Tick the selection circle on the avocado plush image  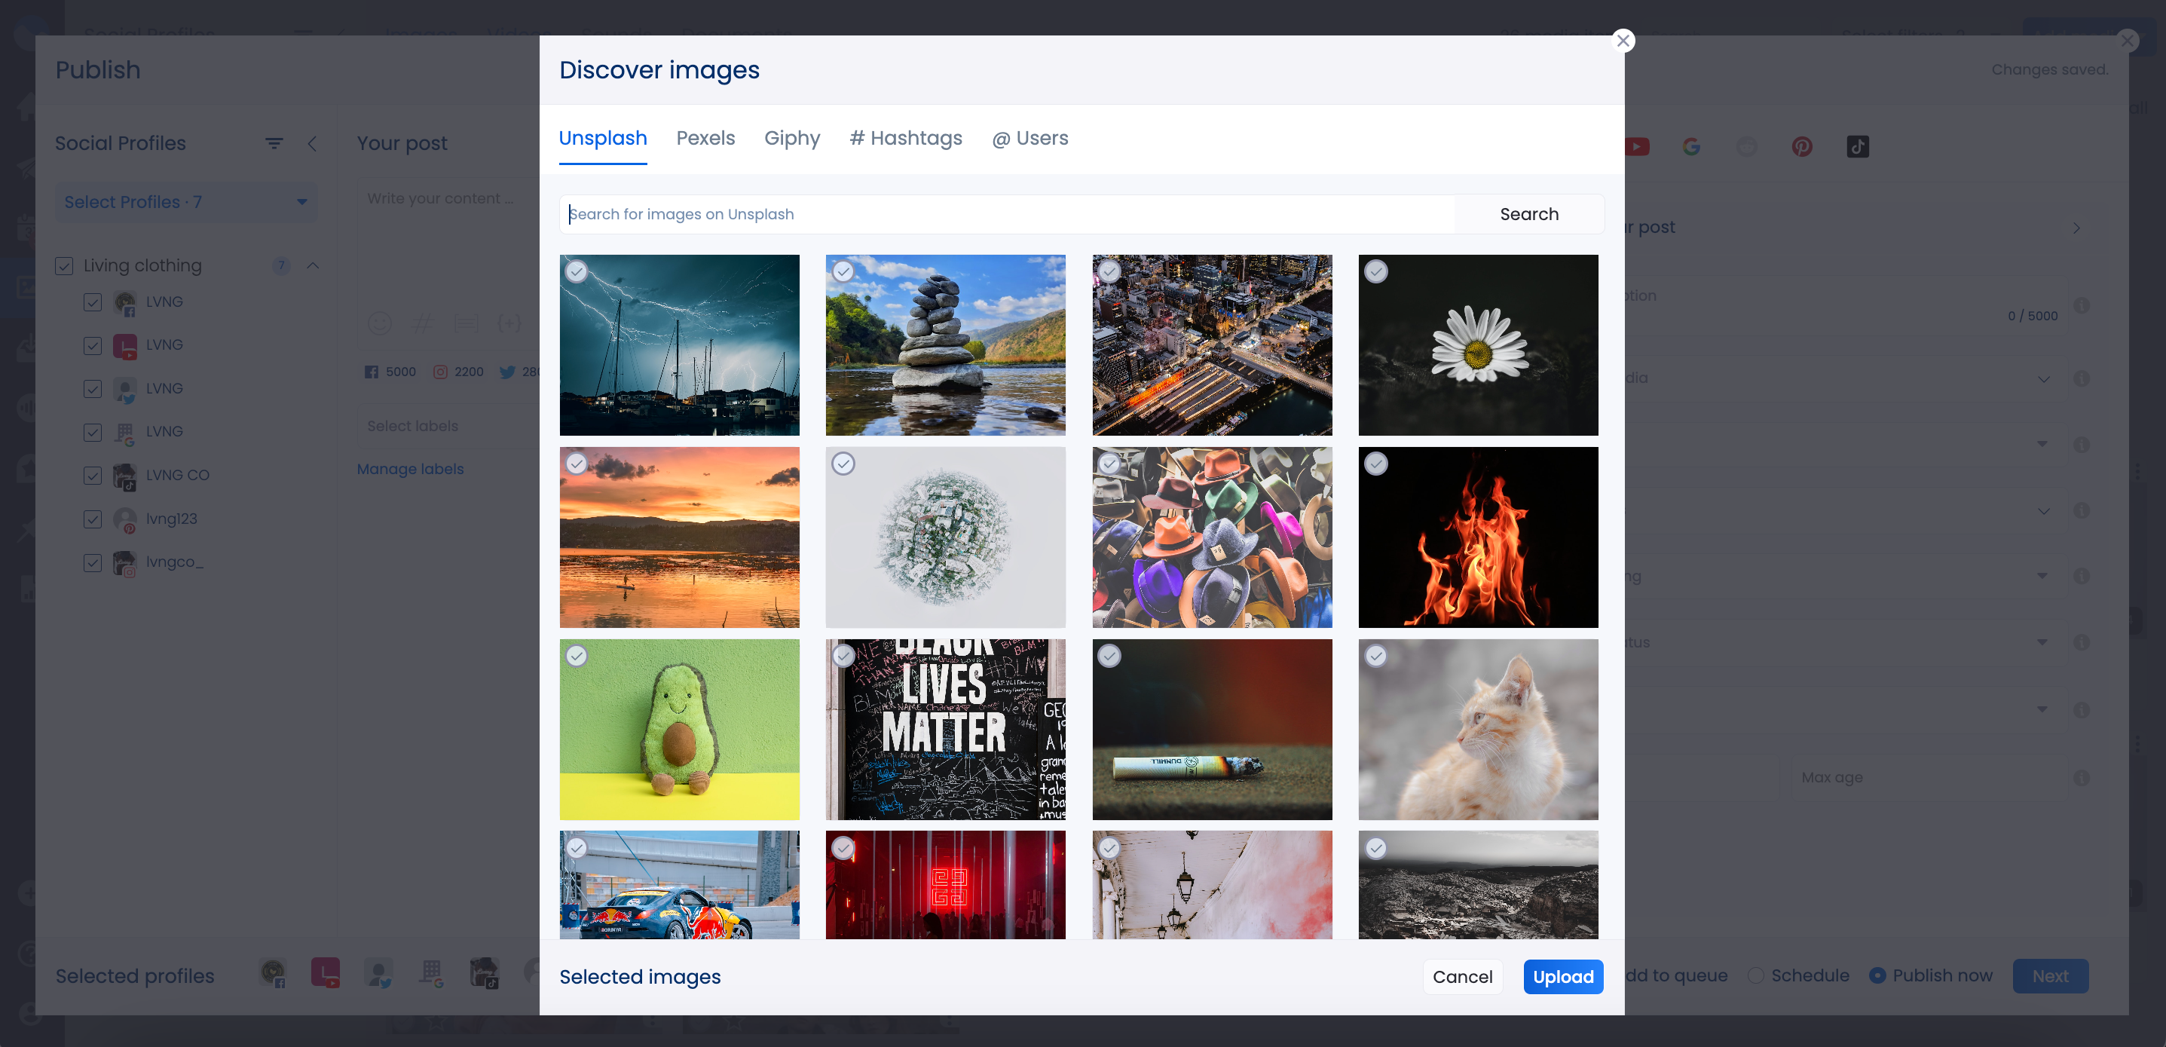576,656
